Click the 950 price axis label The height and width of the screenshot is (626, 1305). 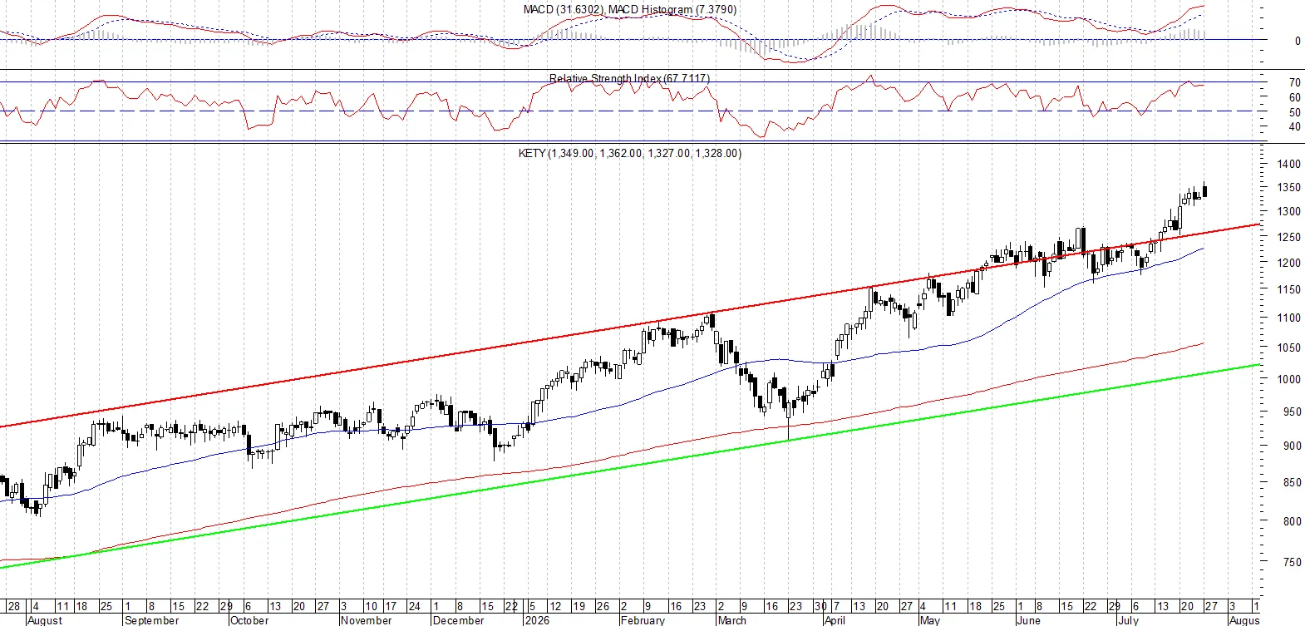(1292, 412)
